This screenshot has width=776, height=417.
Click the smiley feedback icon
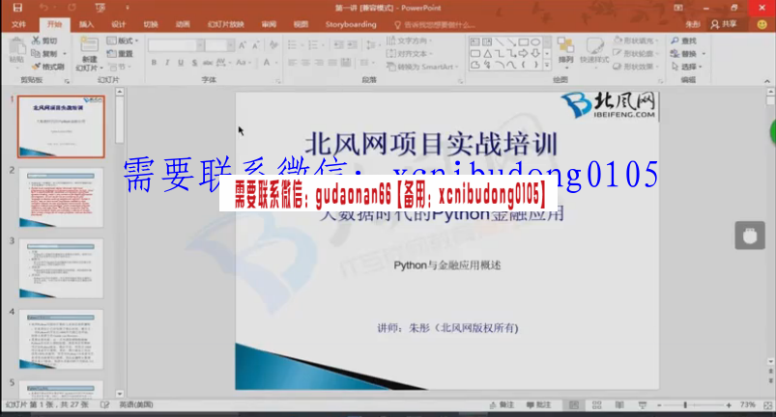(x=762, y=24)
